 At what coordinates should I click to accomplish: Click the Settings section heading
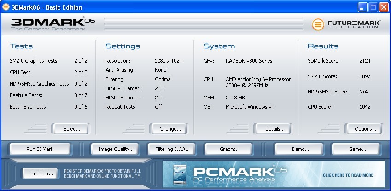click(123, 46)
